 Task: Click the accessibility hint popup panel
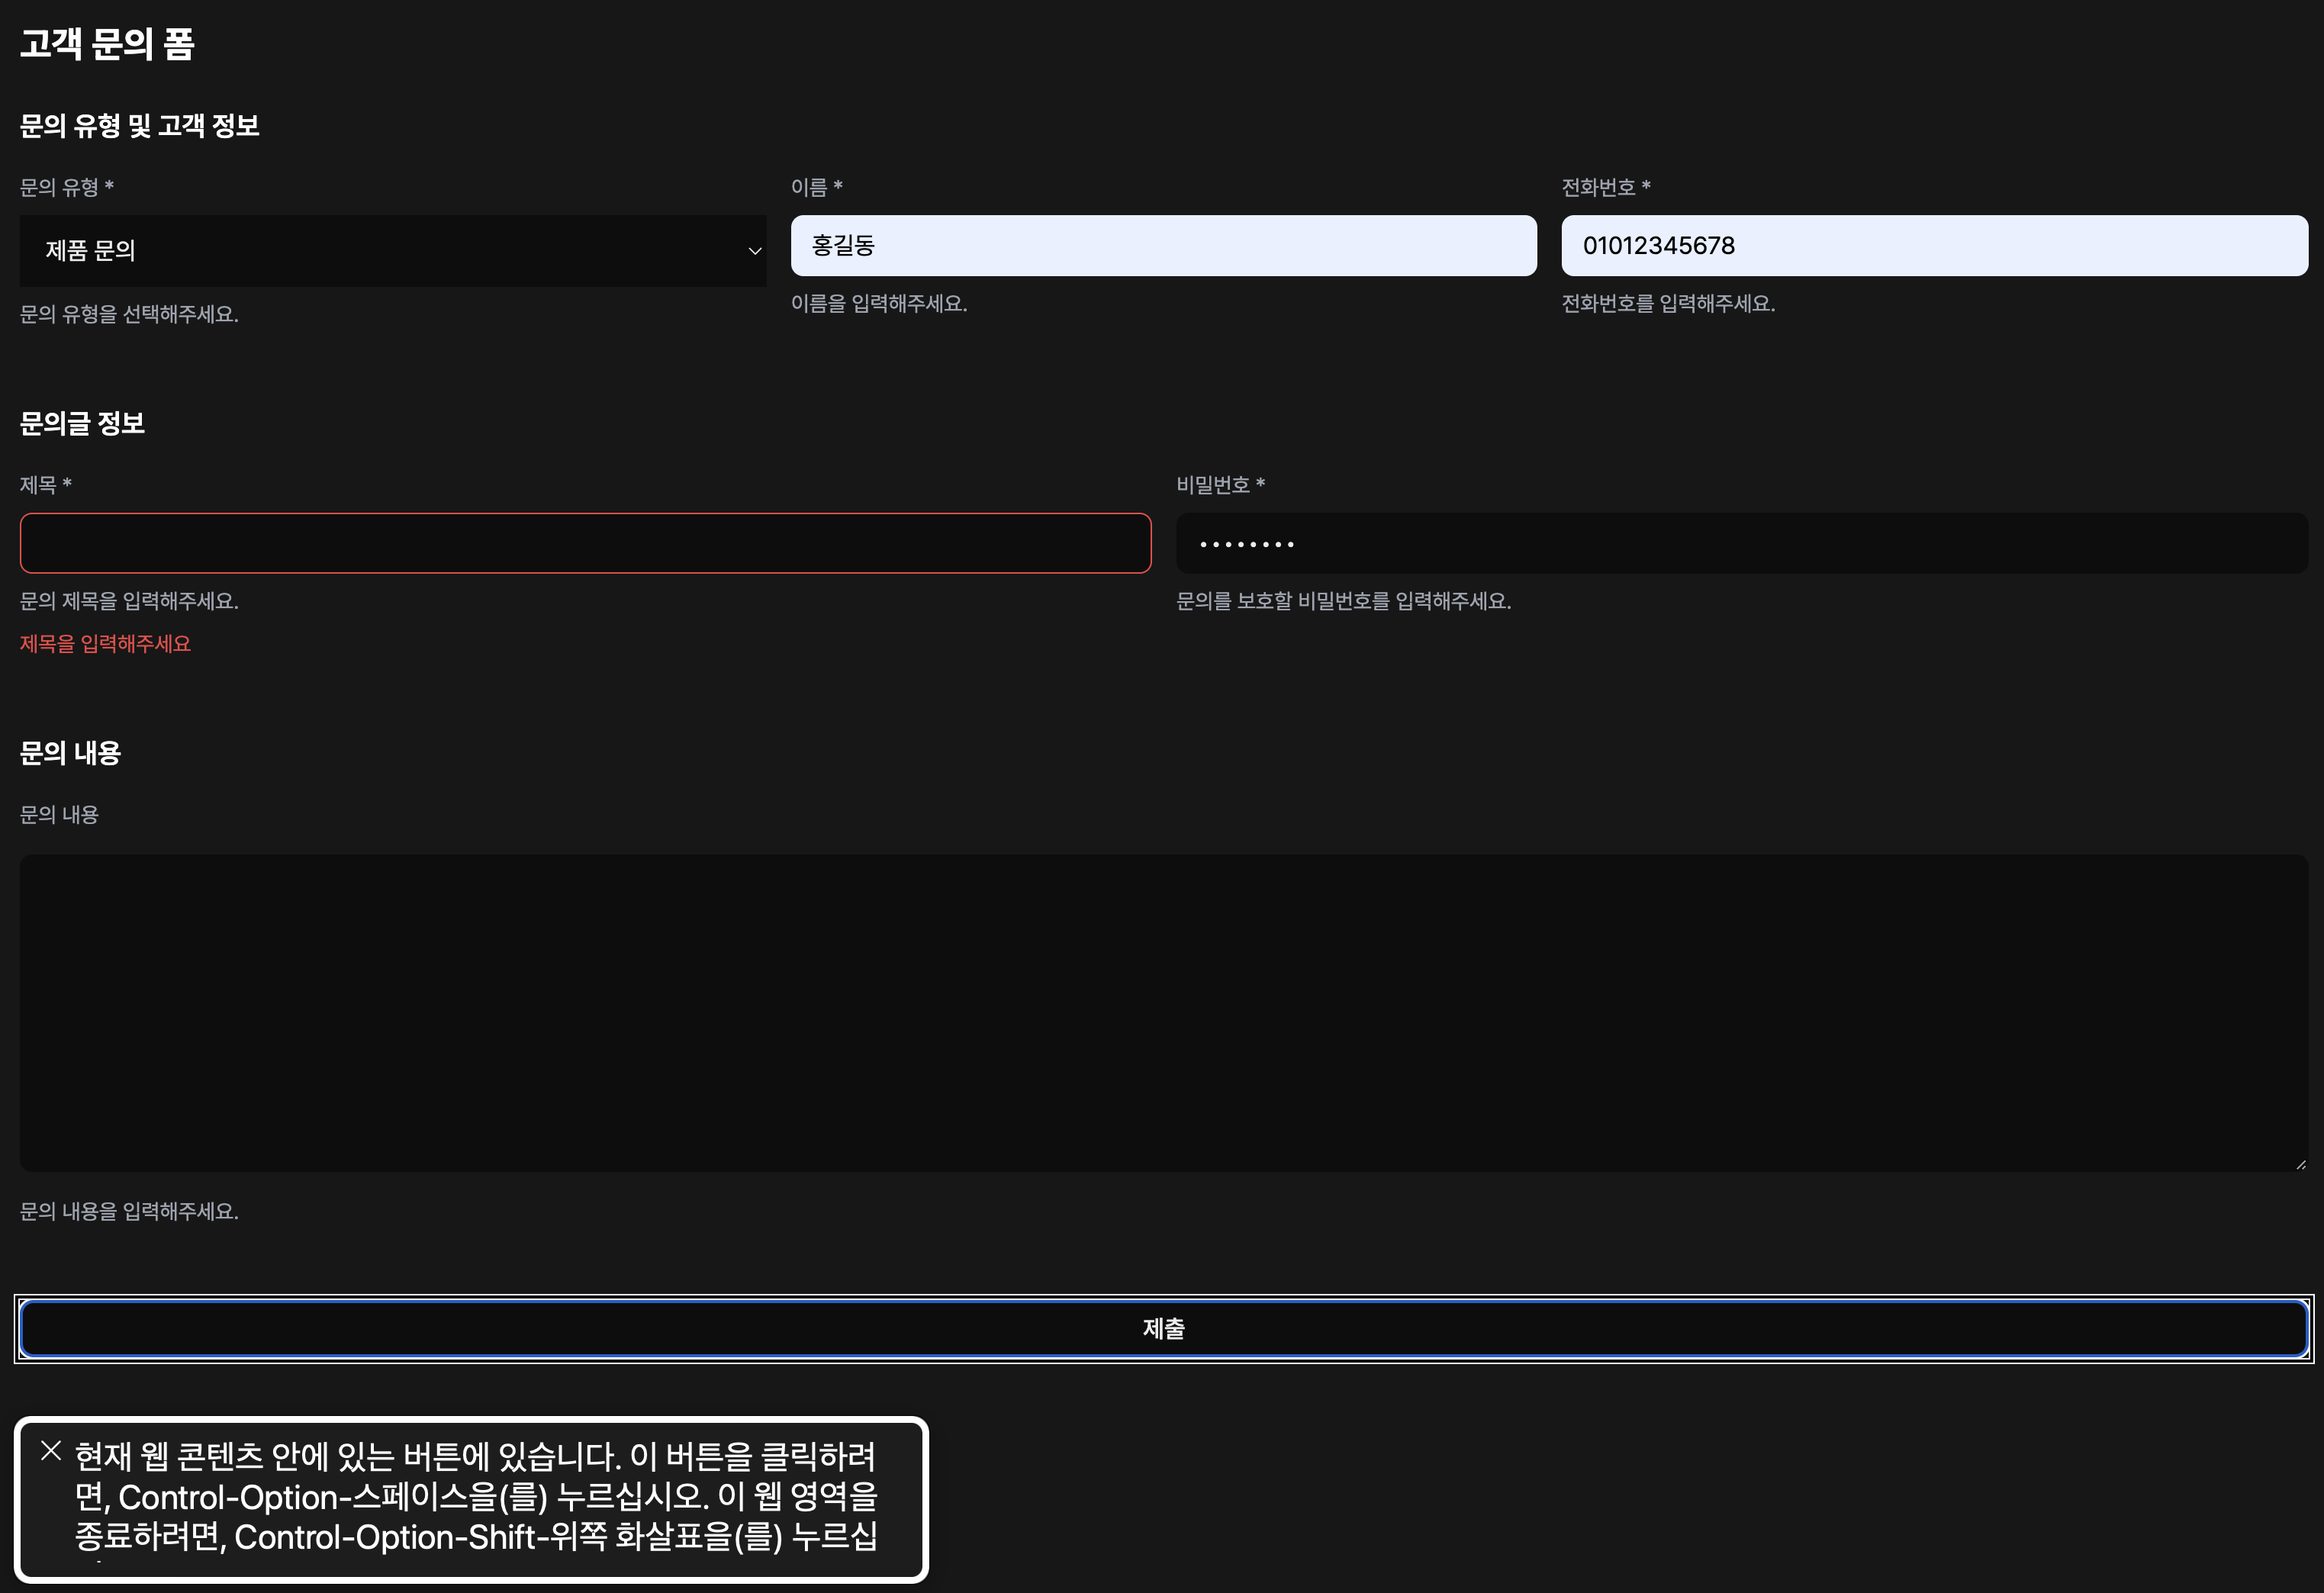pyautogui.click(x=470, y=1498)
